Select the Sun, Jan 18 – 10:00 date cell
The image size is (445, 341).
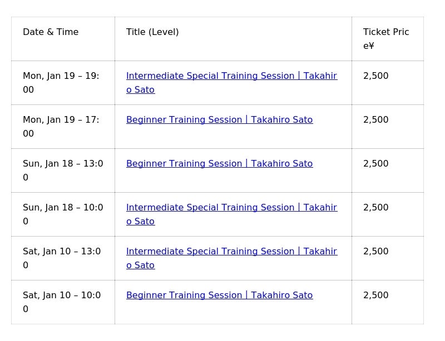(x=63, y=214)
